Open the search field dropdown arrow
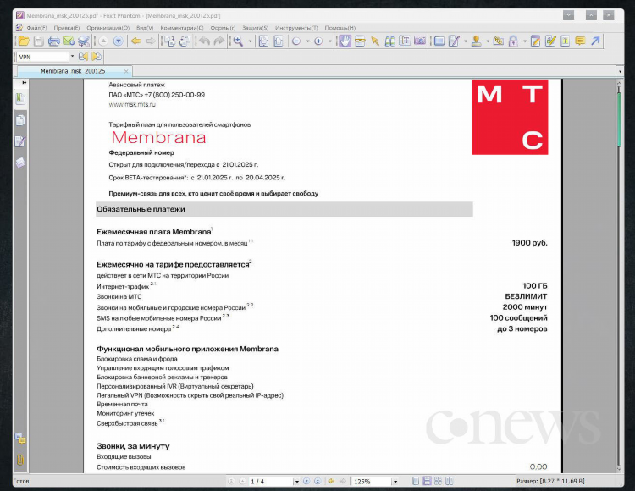The image size is (635, 491). click(73, 57)
